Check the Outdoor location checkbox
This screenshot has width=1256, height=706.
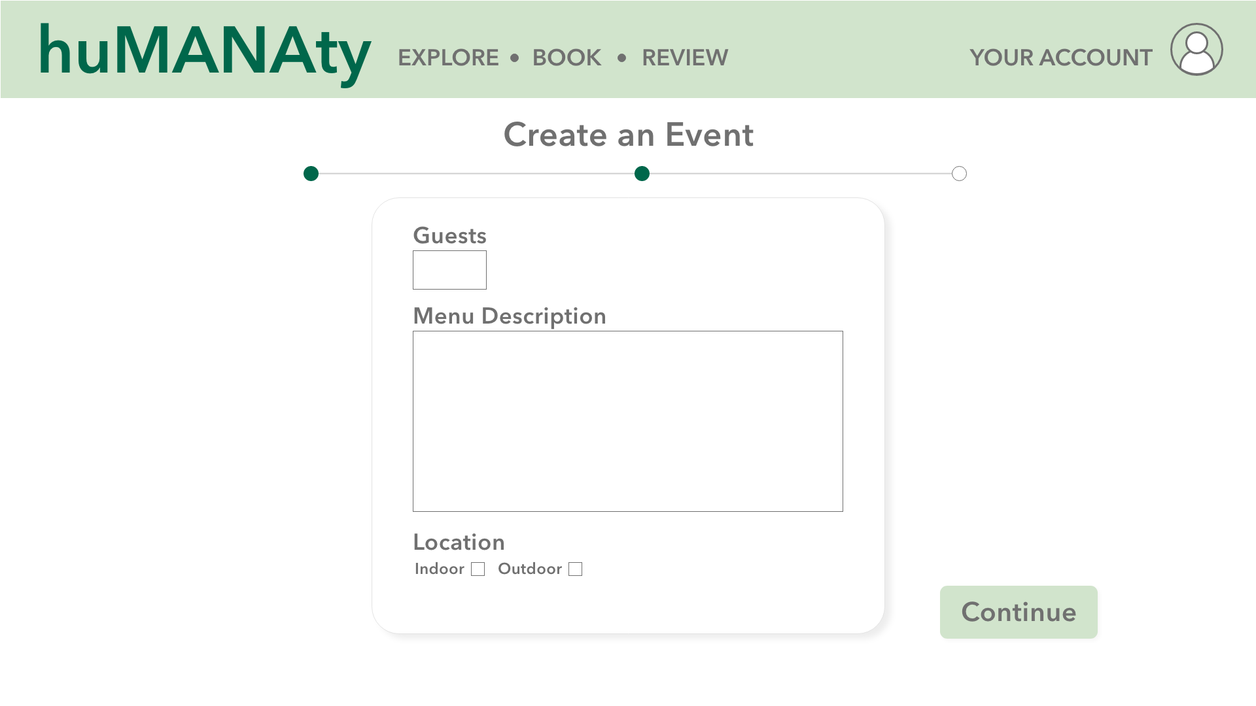click(576, 569)
